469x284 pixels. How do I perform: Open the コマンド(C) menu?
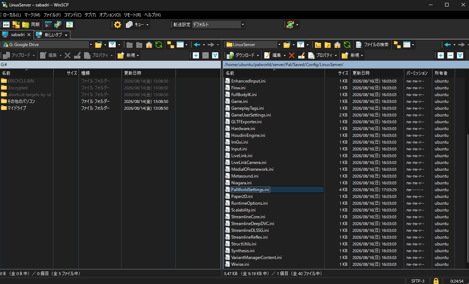coord(73,15)
